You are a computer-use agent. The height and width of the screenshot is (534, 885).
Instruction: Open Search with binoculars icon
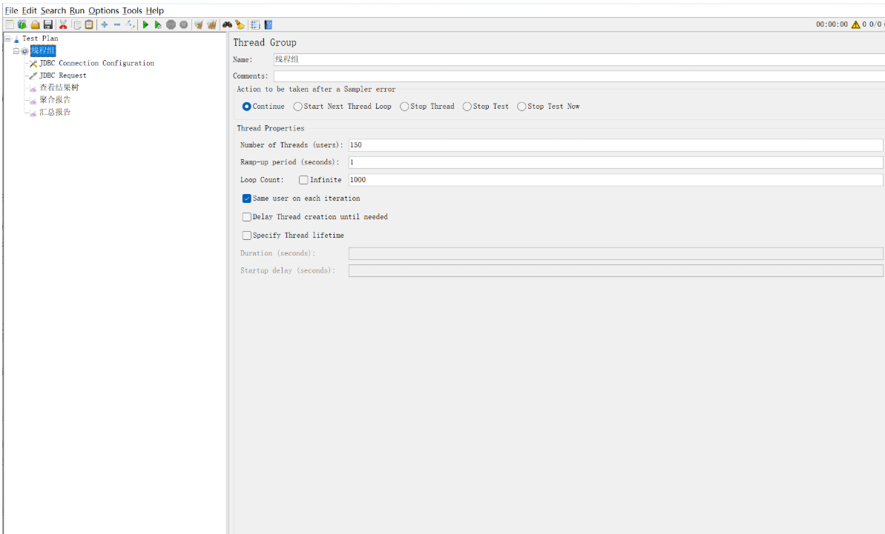(x=227, y=24)
